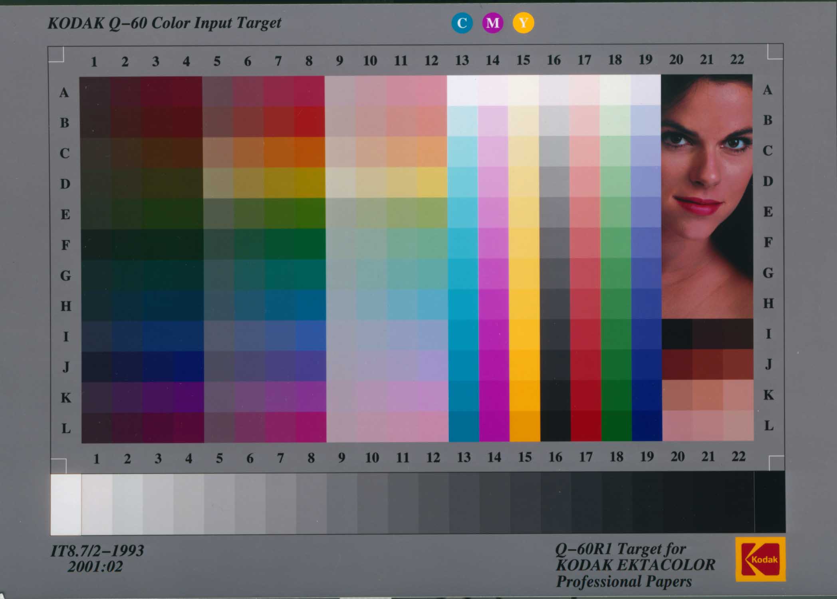The width and height of the screenshot is (837, 599).
Task: Pick the dark patch at grid cell I20
Action: pyautogui.click(x=677, y=334)
